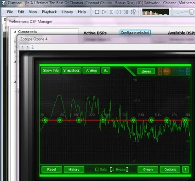Select EQ band node 4
The height and width of the screenshot is (181, 195).
coord(103,120)
